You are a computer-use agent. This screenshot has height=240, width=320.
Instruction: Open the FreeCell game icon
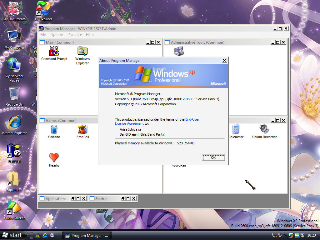click(x=82, y=132)
